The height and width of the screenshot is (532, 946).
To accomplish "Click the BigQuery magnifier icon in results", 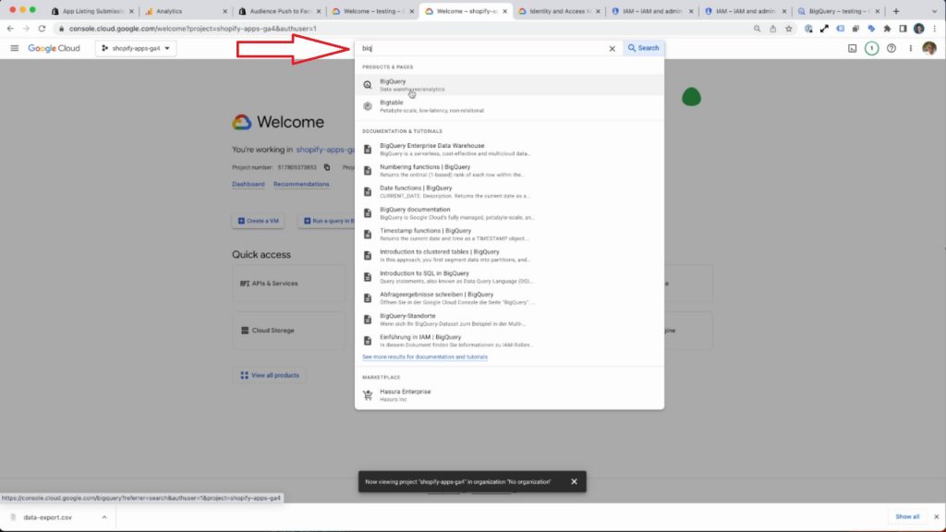I will point(368,85).
